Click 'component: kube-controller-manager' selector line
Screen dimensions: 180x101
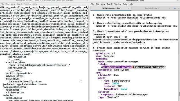(x=124, y=95)
